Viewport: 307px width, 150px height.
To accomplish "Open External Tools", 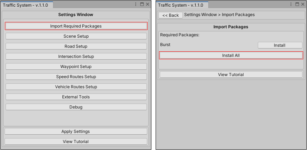I will point(76,97).
